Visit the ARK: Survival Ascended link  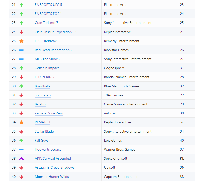pyautogui.click(x=53, y=159)
